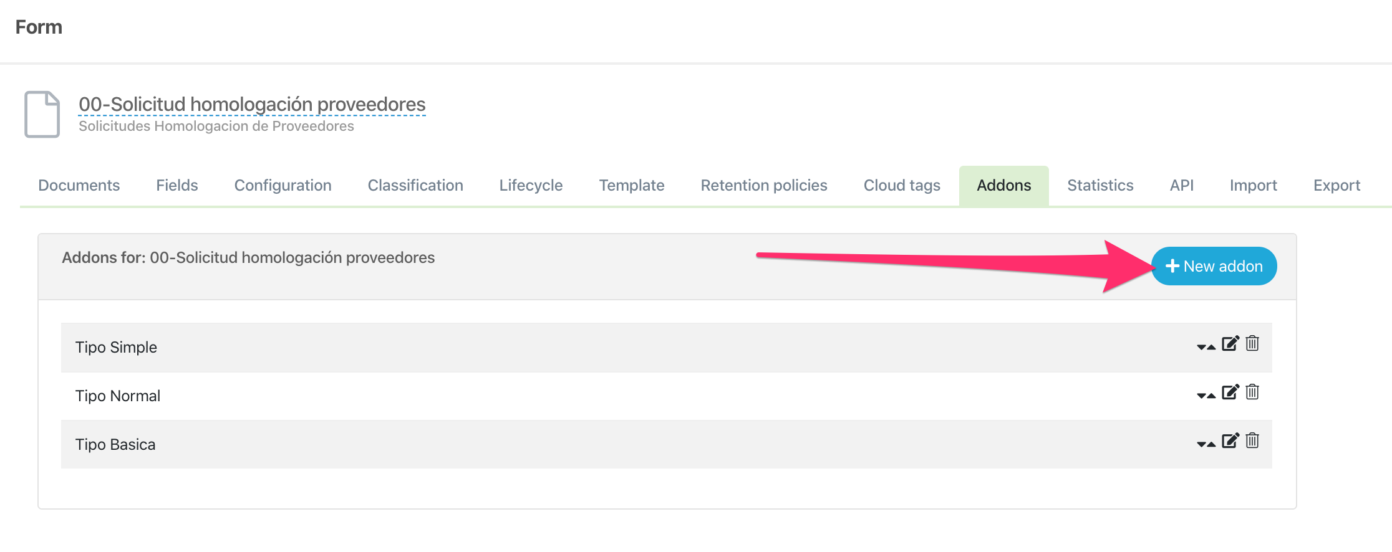The image size is (1392, 552).
Task: Select the Tipo Basica row text
Action: click(115, 444)
